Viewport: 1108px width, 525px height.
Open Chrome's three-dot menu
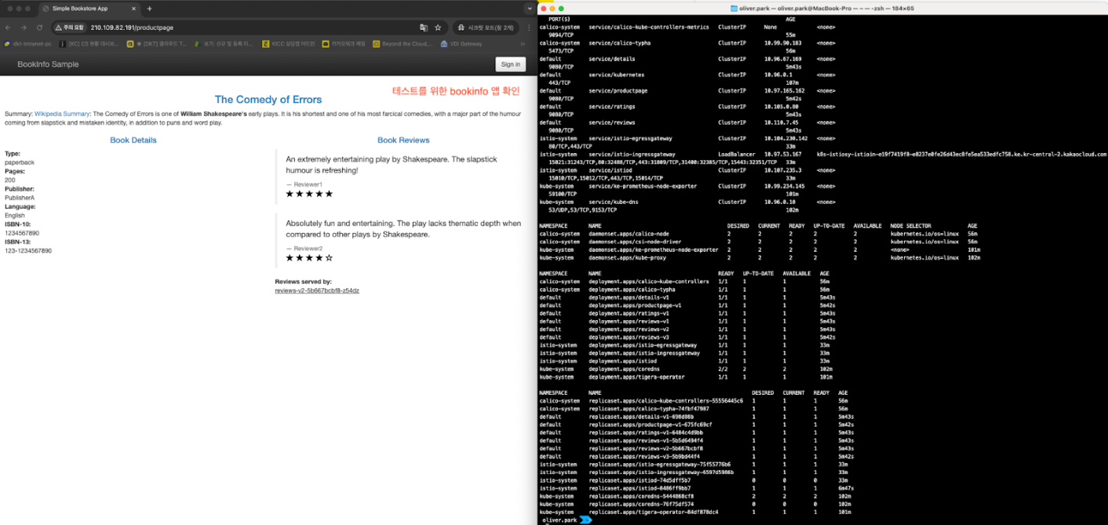pos(529,27)
